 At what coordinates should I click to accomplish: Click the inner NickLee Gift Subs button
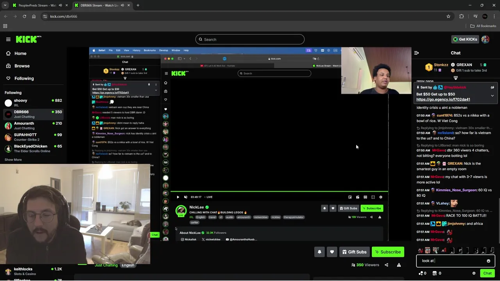coord(348,208)
